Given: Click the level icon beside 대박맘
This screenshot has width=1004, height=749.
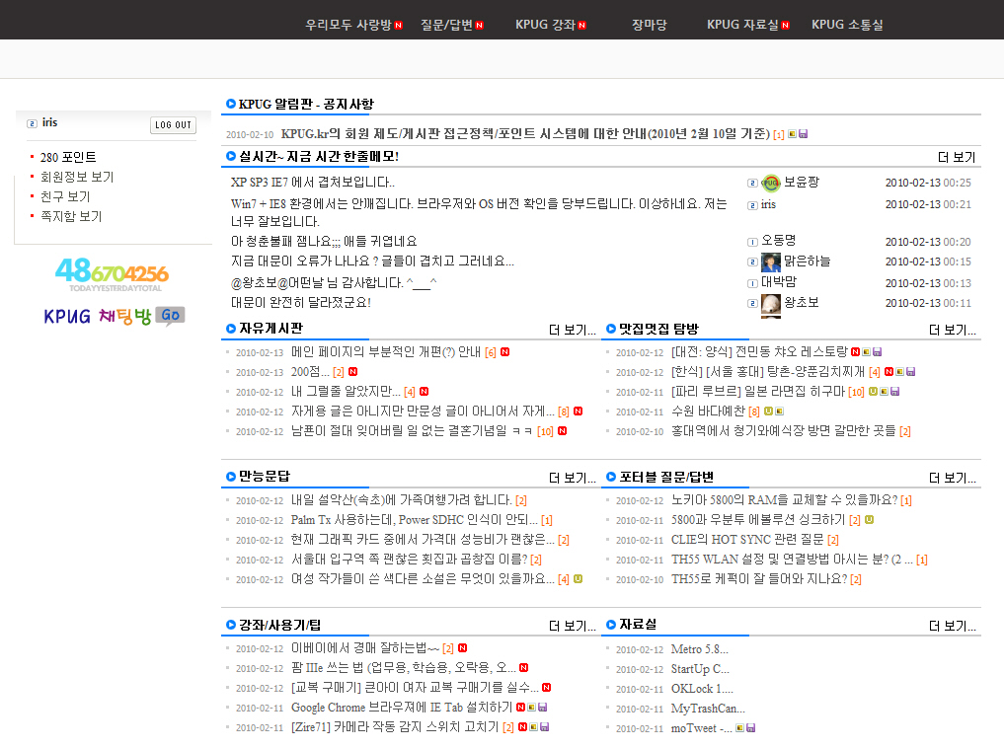Looking at the screenshot, I should [753, 283].
